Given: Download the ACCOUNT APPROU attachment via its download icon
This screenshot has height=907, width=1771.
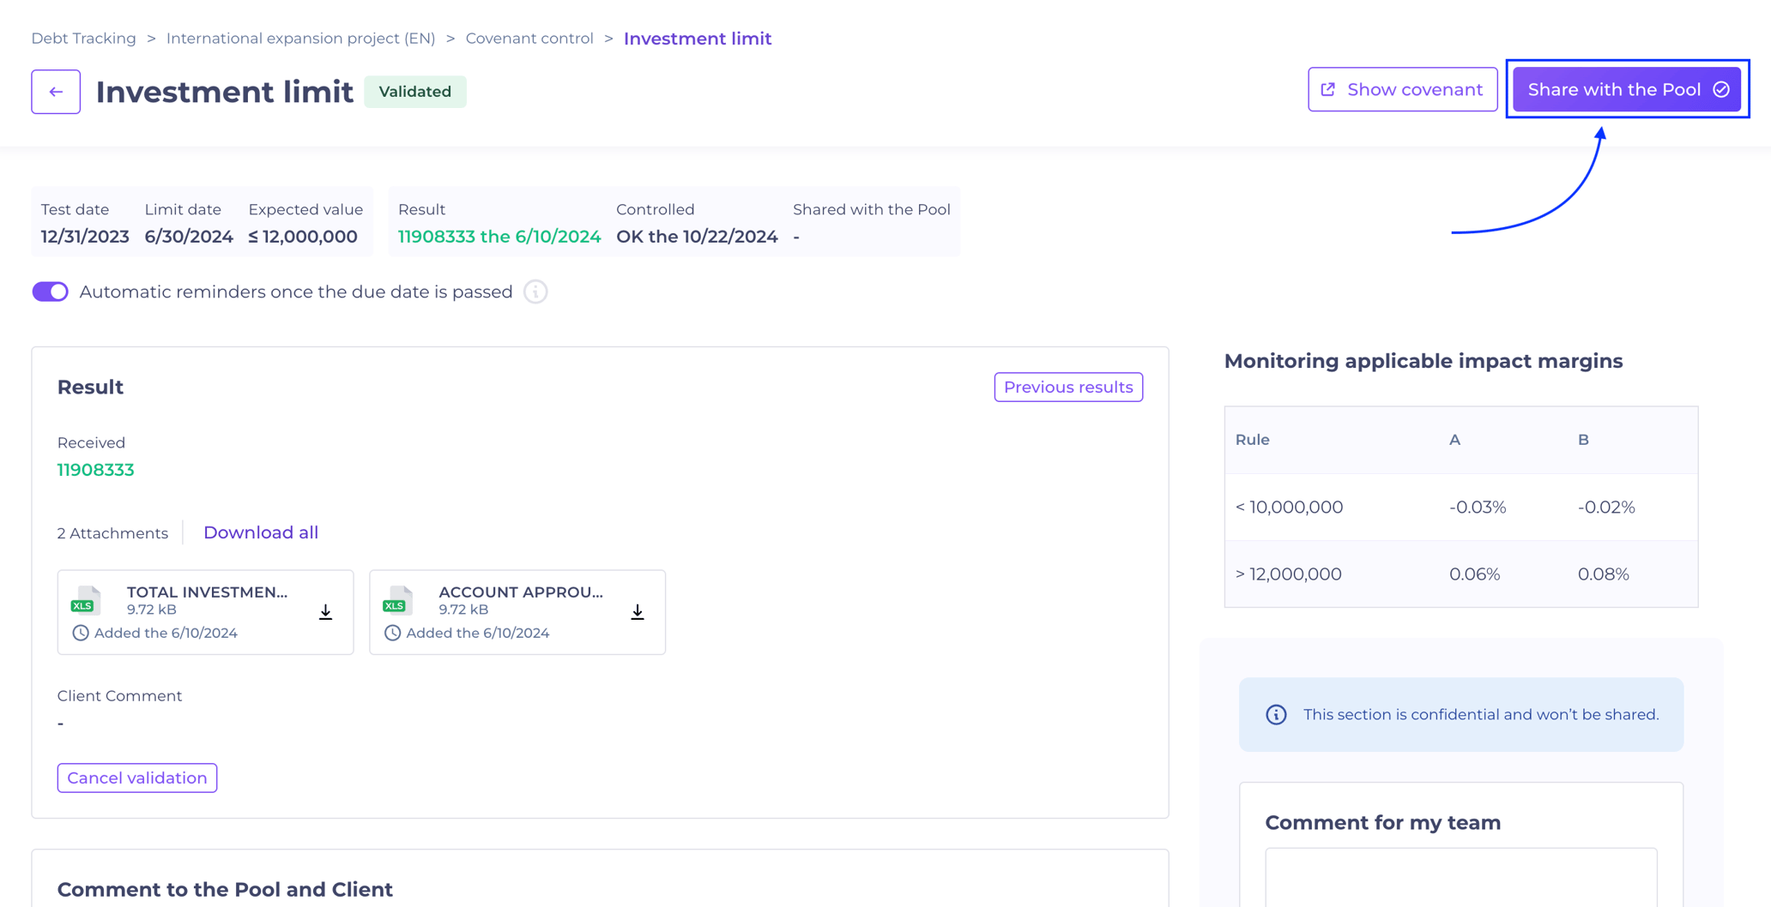Looking at the screenshot, I should click(638, 611).
